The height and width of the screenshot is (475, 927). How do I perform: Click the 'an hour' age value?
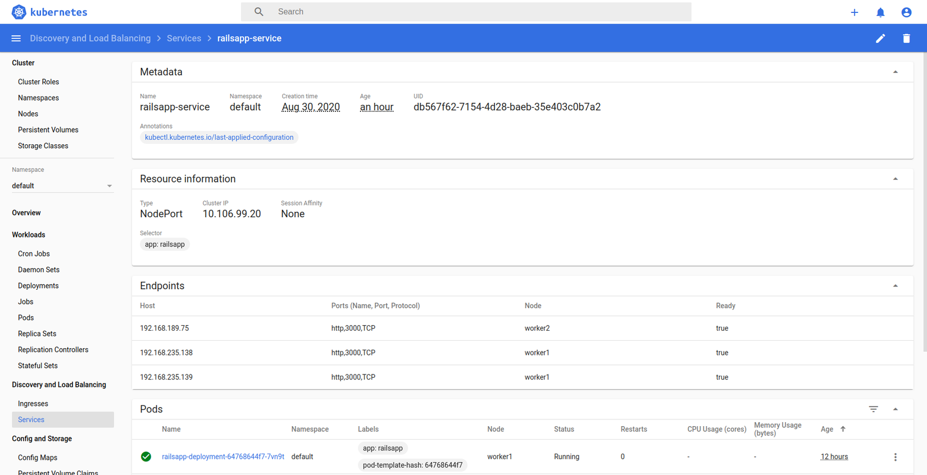point(376,107)
